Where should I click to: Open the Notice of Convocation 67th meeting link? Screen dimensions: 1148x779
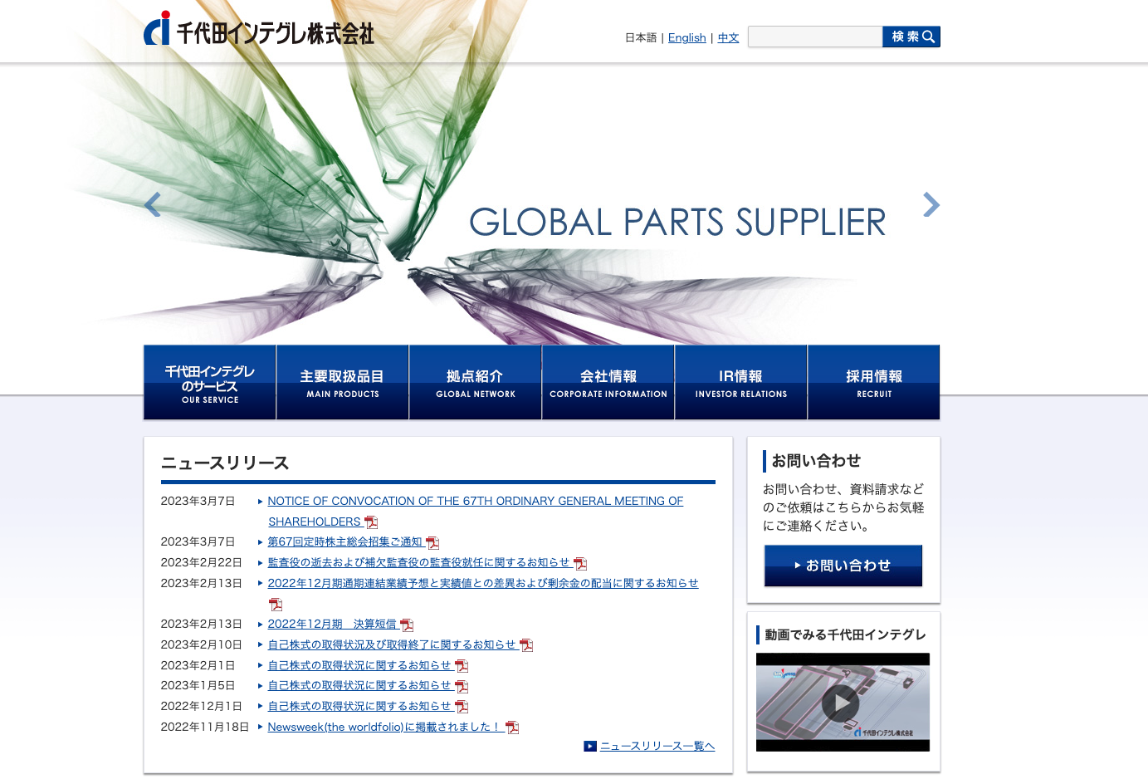[x=475, y=502]
